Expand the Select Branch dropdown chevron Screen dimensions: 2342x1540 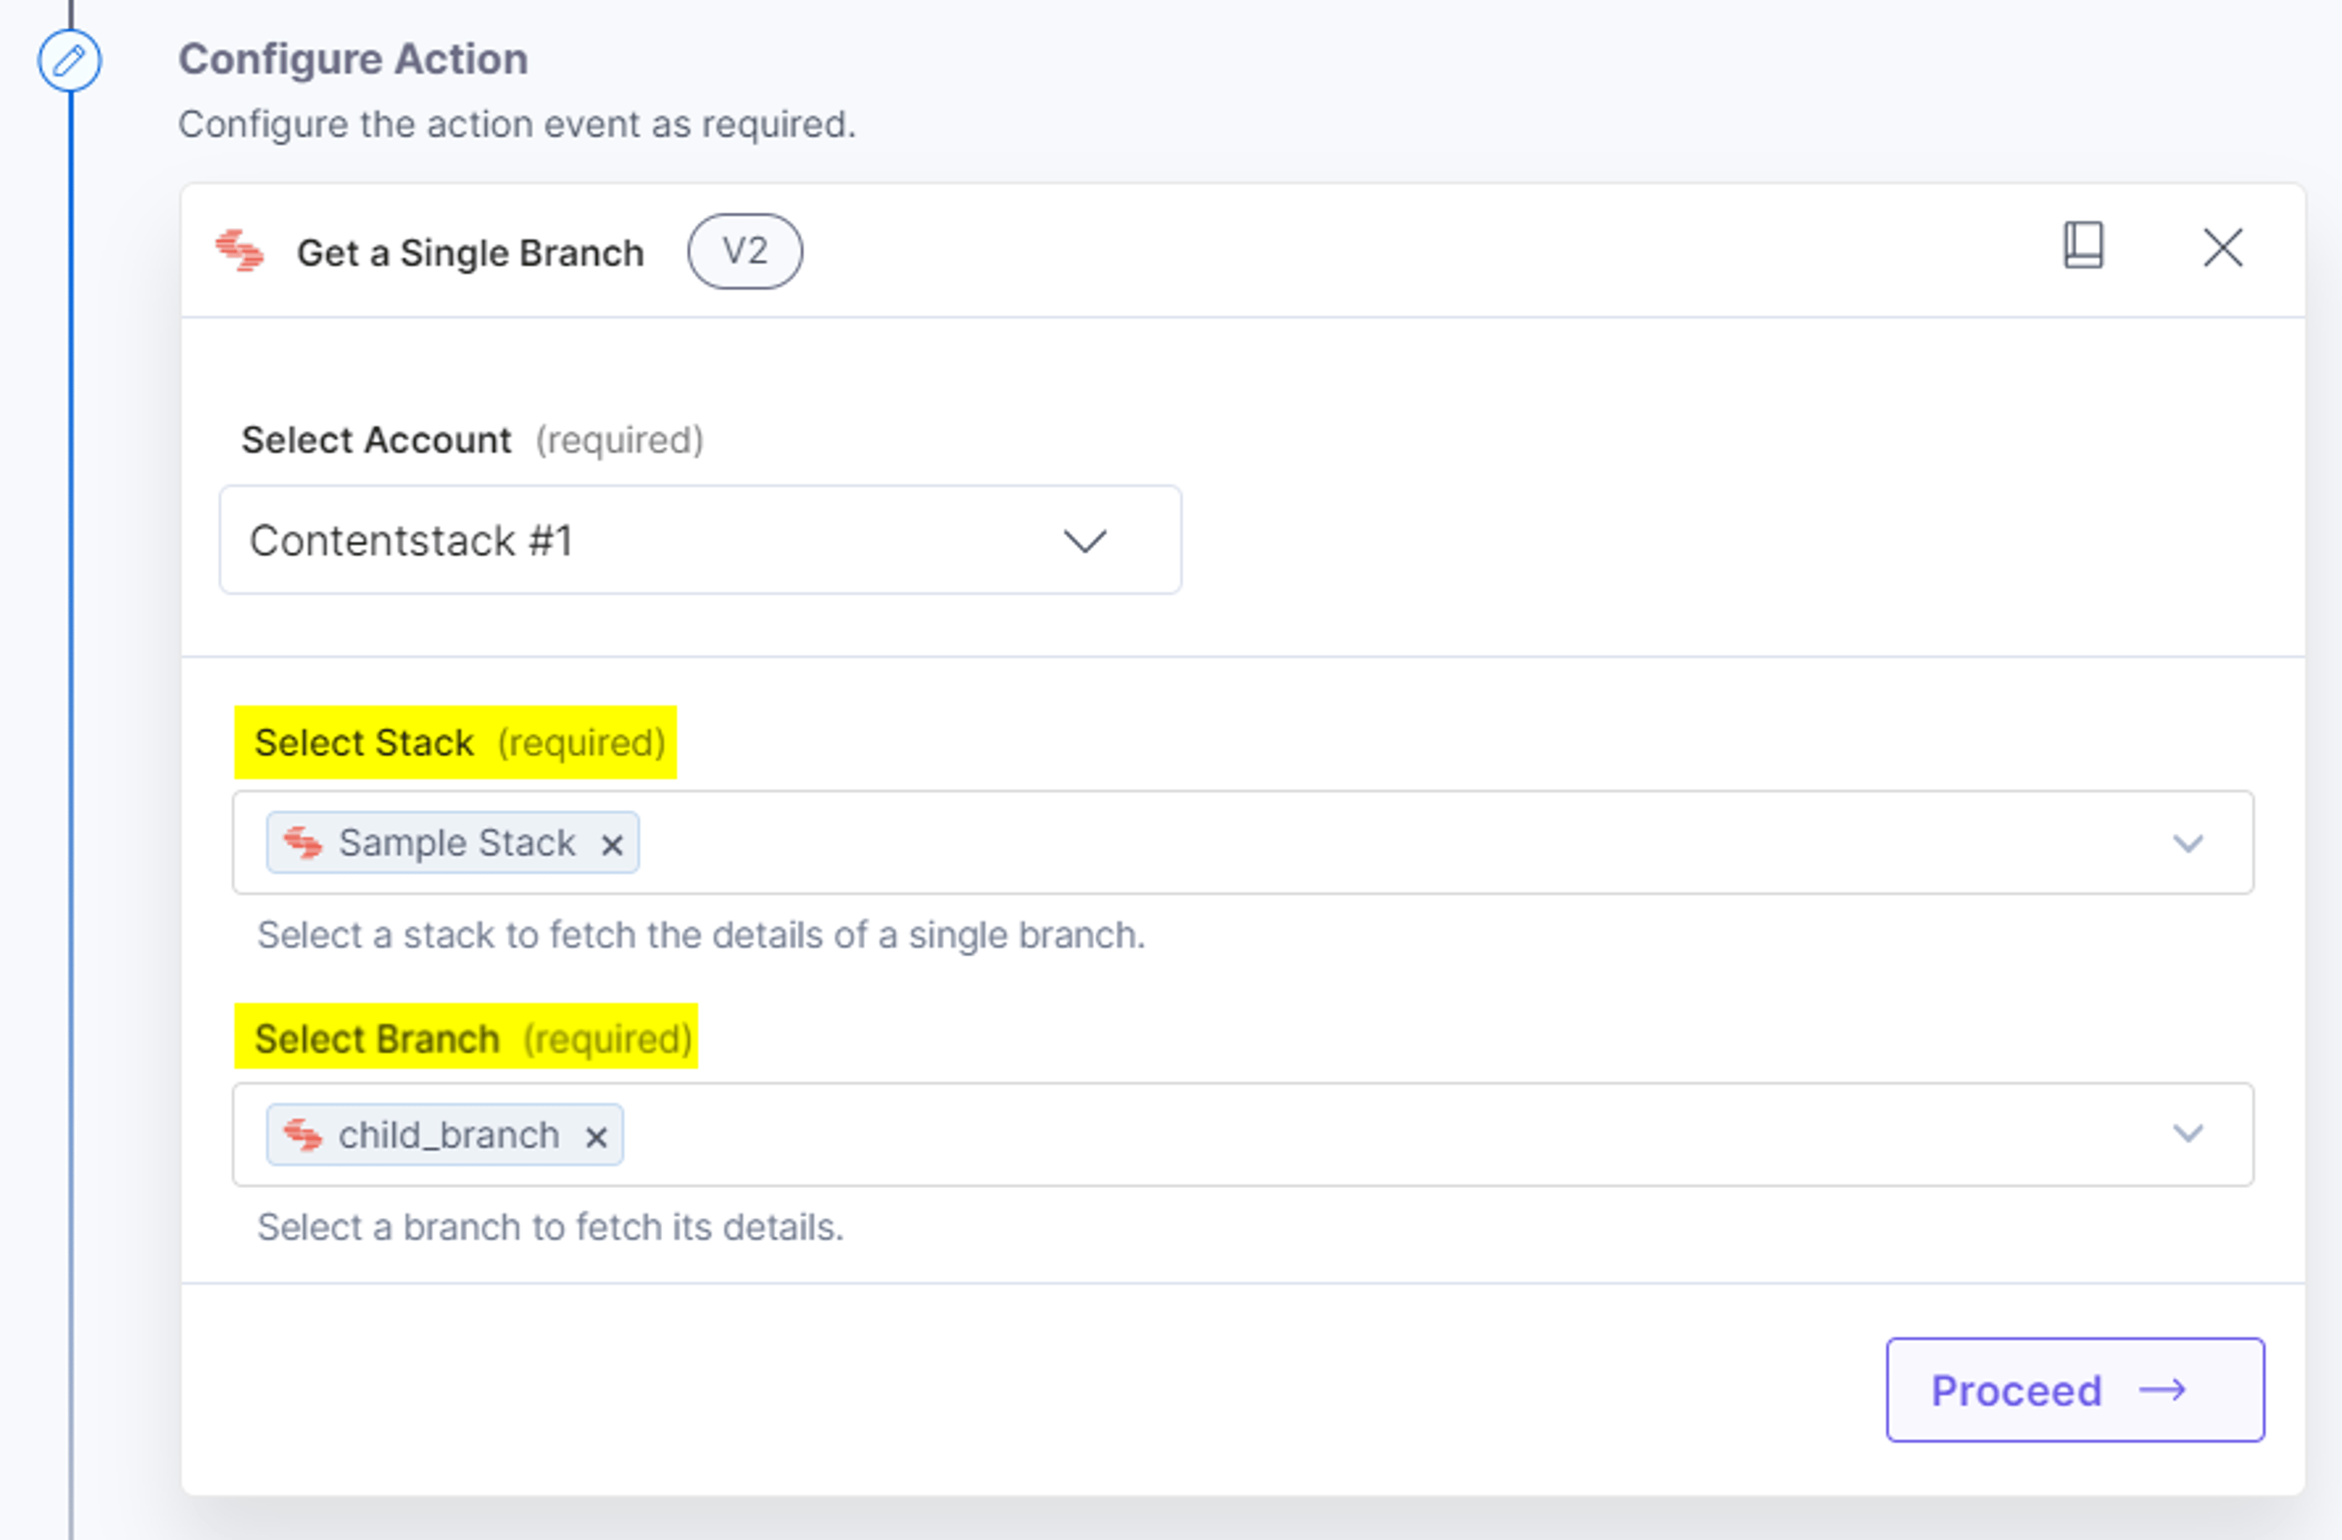[x=2188, y=1134]
